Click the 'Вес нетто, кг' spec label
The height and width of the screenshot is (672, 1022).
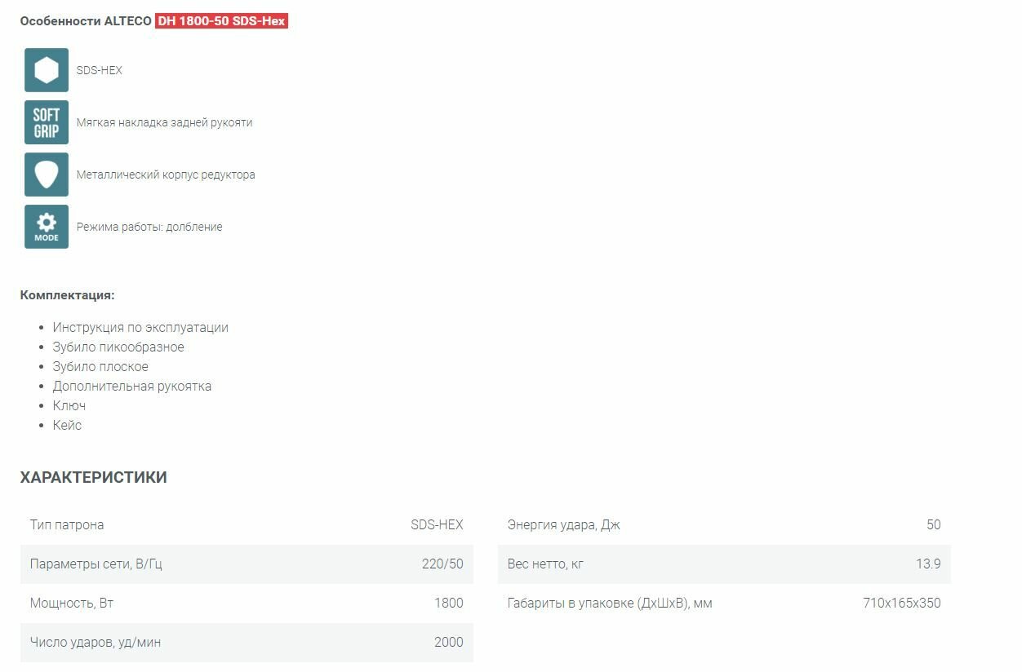point(545,564)
